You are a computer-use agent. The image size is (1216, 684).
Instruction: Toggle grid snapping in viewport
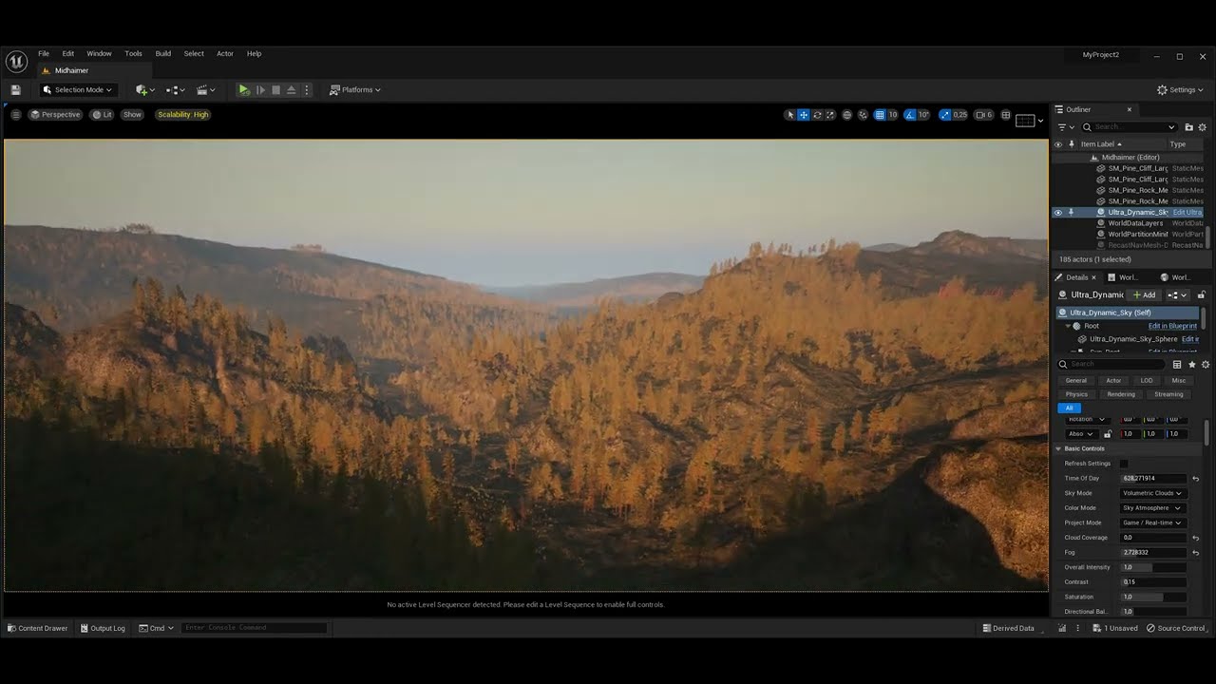(880, 115)
